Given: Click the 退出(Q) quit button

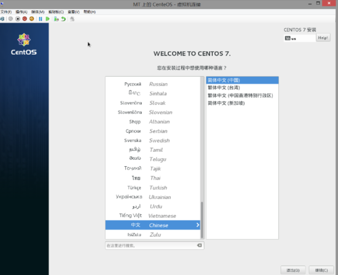Looking at the screenshot, I should (293, 270).
